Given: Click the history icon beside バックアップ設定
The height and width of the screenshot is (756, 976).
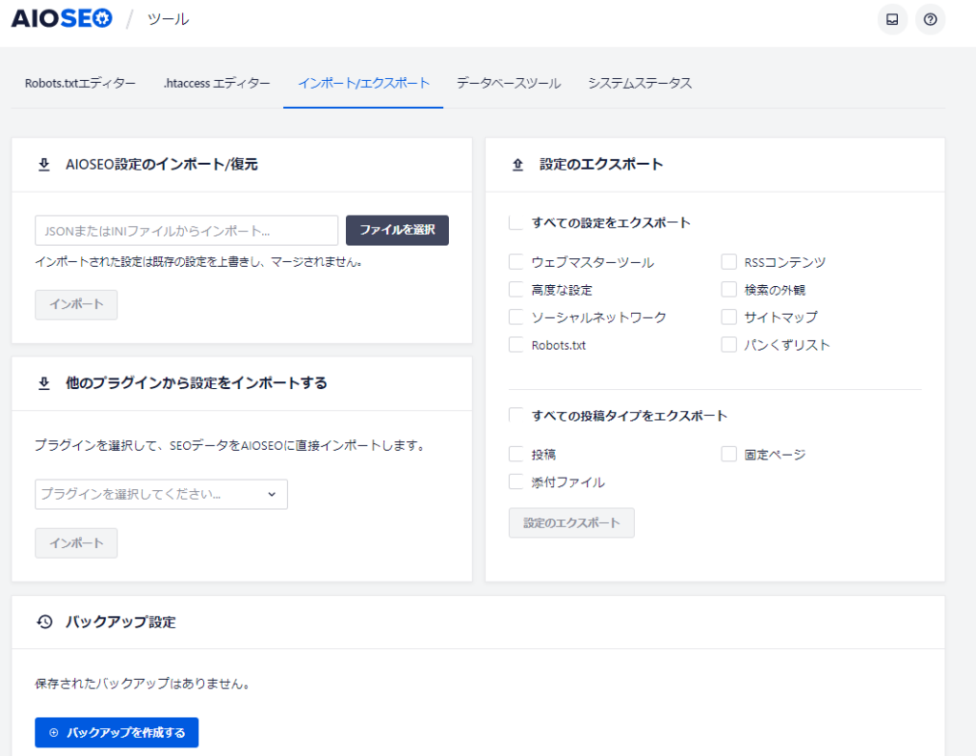Looking at the screenshot, I should (x=43, y=622).
